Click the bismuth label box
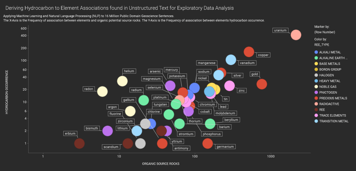This screenshot has height=171, width=356. (92, 129)
